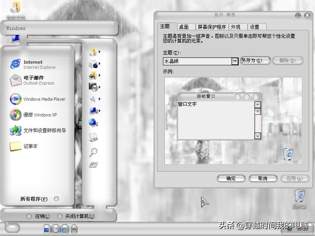Click 注销(L) log off button
Image resolution: width=315 pixels, height=236 pixels.
pyautogui.click(x=38, y=216)
